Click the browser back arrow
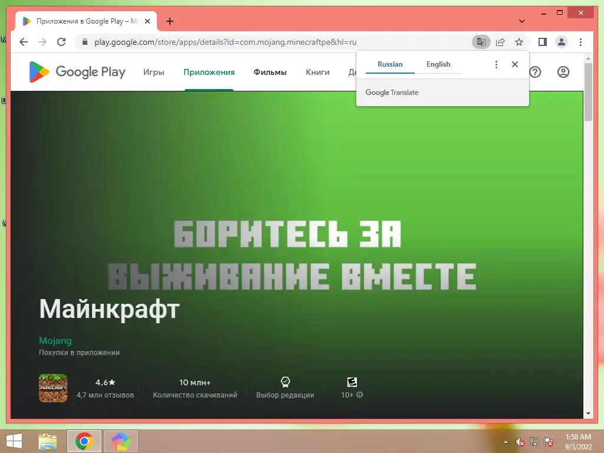 [x=24, y=42]
